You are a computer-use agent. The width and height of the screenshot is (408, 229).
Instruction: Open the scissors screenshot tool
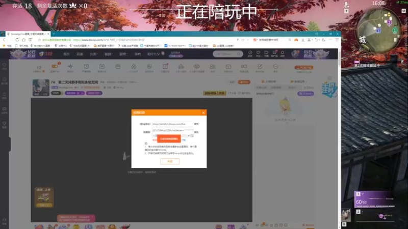tap(309, 40)
